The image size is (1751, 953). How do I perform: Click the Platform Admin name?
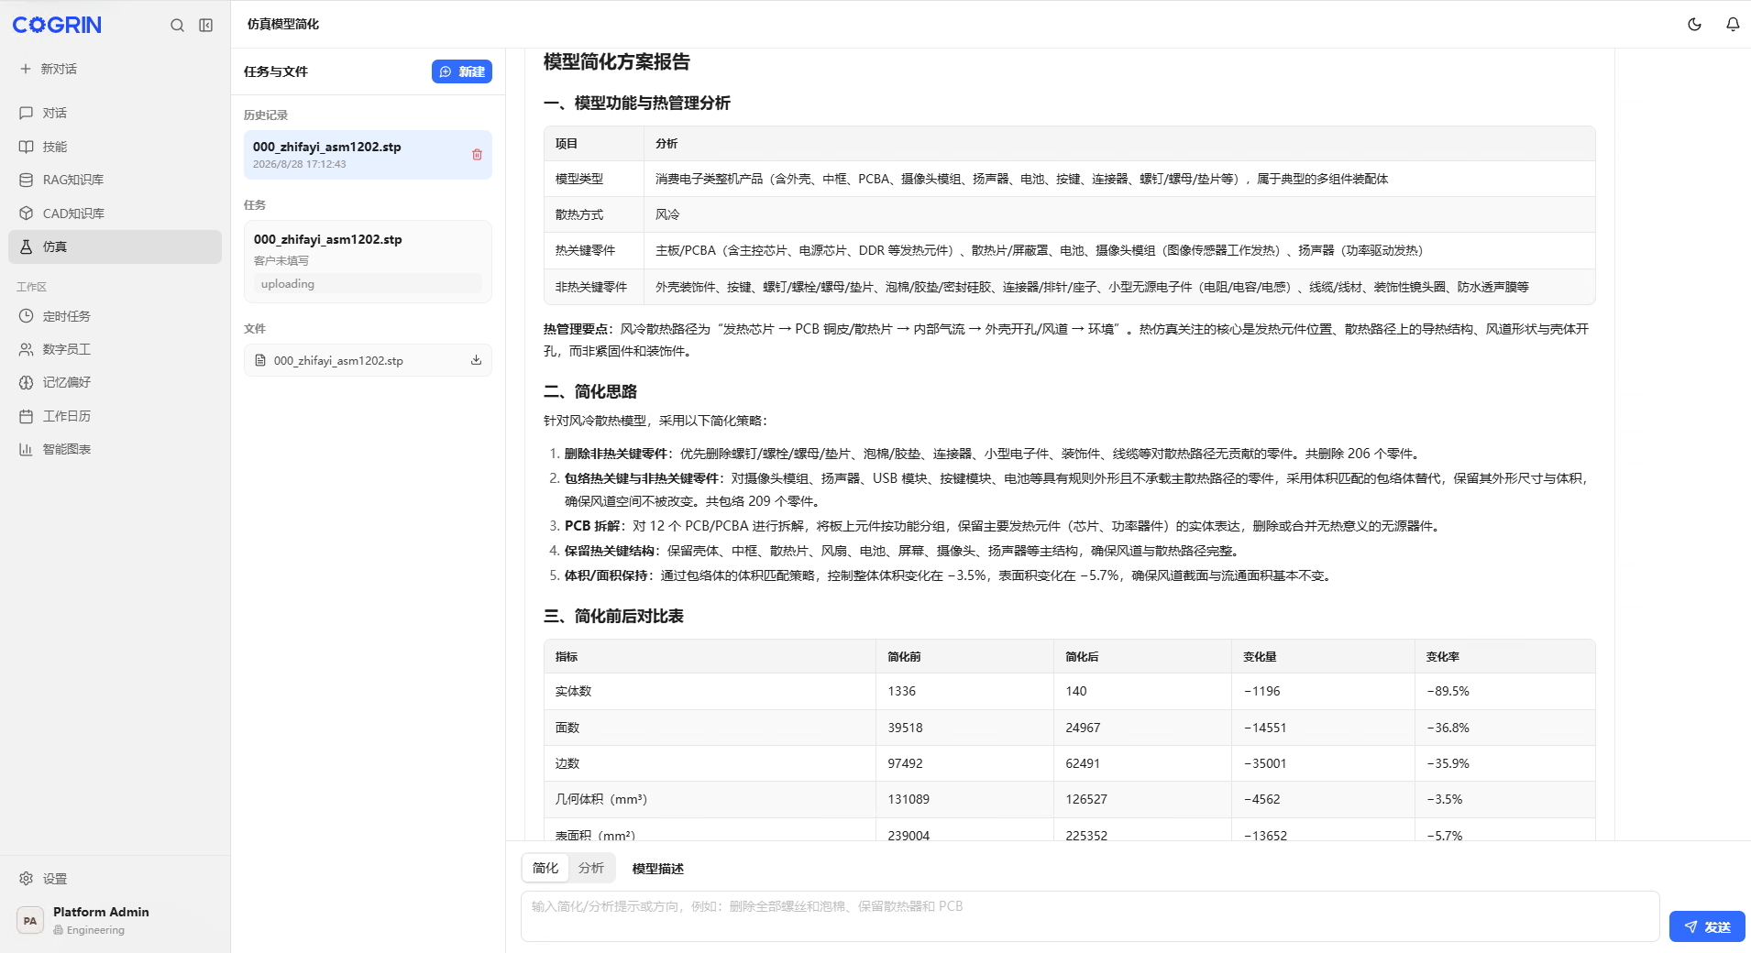[x=101, y=912]
